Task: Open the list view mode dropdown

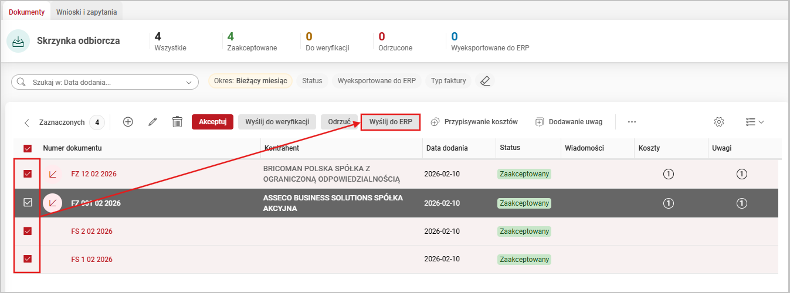Action: point(755,122)
